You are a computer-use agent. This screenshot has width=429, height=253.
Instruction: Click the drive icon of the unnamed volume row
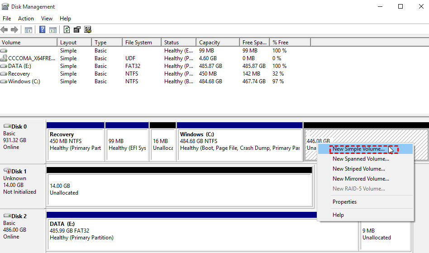(4, 51)
